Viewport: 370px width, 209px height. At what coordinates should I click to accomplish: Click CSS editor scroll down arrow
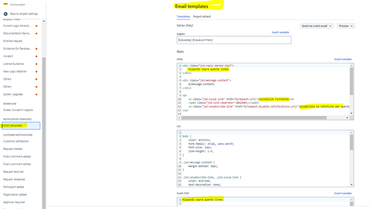[x=351, y=185]
